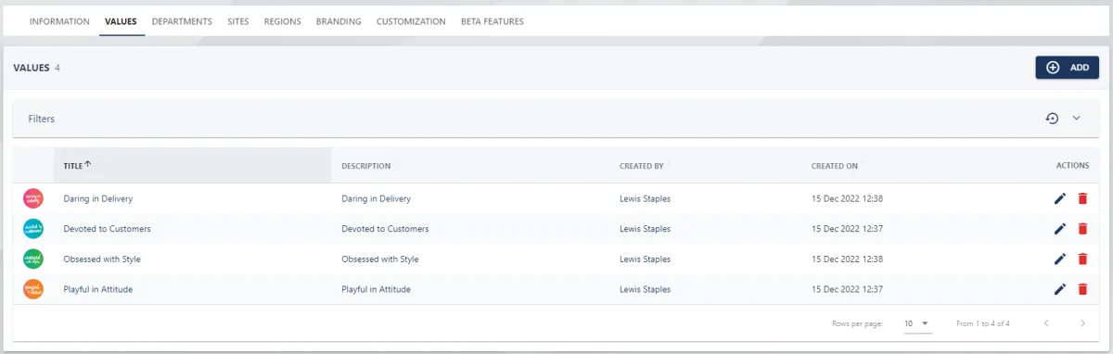Delete the Playful in Attitude value
Image resolution: width=1113 pixels, height=354 pixels.
click(x=1082, y=289)
